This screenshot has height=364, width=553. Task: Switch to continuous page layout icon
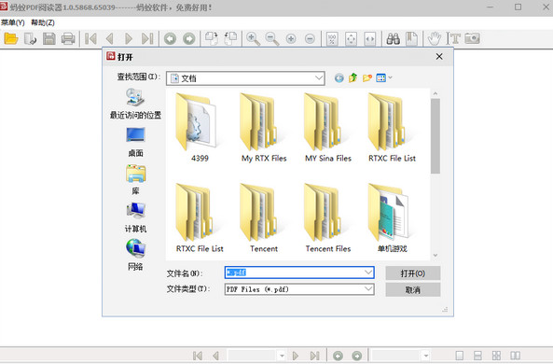pos(477,356)
